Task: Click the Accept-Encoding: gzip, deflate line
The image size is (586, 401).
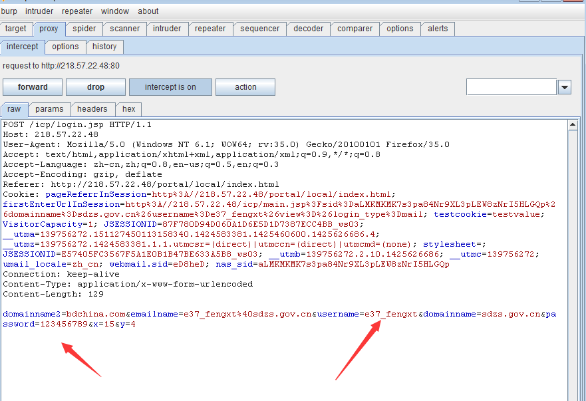Action: [82, 174]
